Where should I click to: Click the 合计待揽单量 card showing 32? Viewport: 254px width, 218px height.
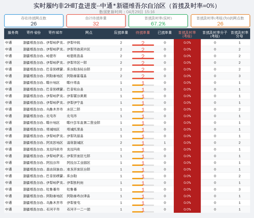point(96,21)
